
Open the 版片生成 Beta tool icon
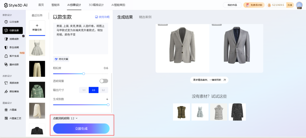[6, 56]
